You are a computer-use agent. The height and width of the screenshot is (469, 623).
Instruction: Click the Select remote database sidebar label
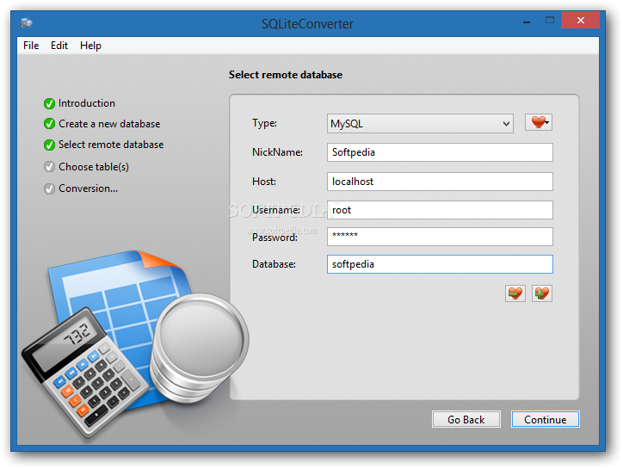click(111, 145)
